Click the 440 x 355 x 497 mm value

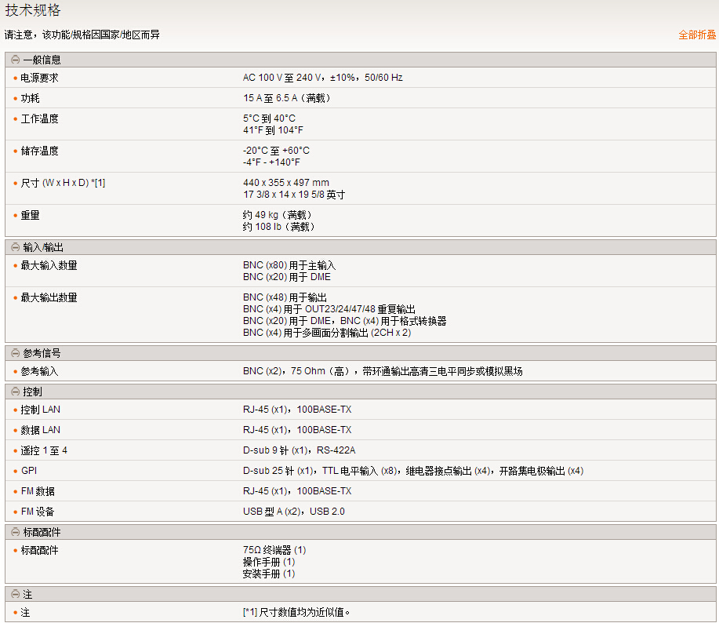click(285, 183)
